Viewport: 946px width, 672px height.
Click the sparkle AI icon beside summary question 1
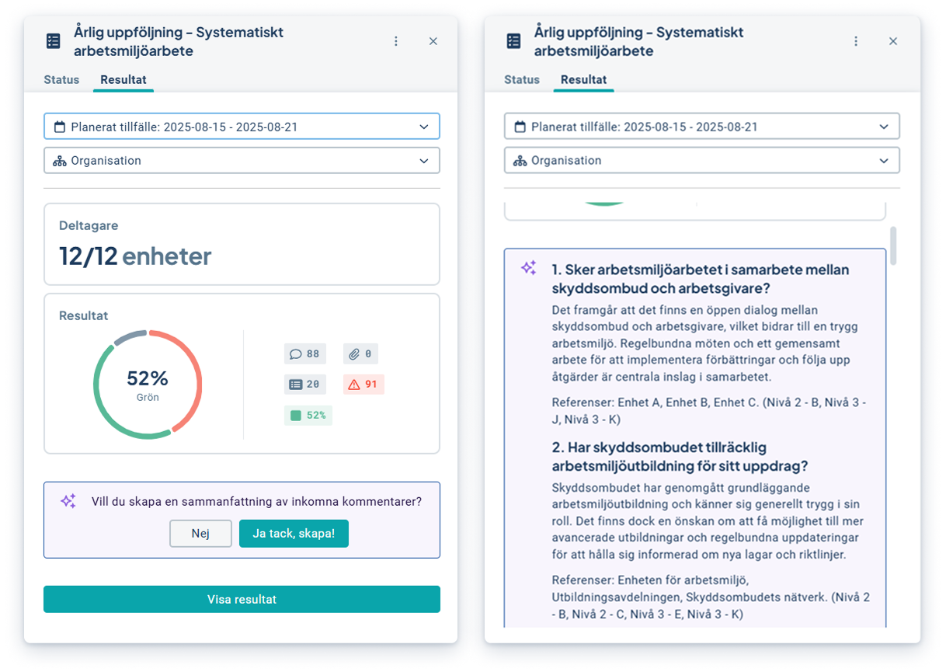pyautogui.click(x=529, y=268)
